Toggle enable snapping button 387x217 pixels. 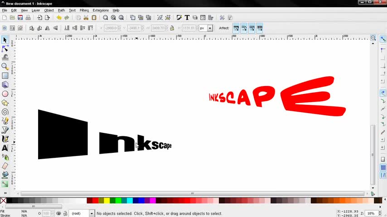383,39
